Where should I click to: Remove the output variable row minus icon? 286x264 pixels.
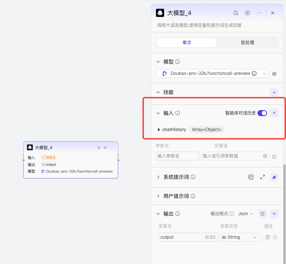click(275, 237)
